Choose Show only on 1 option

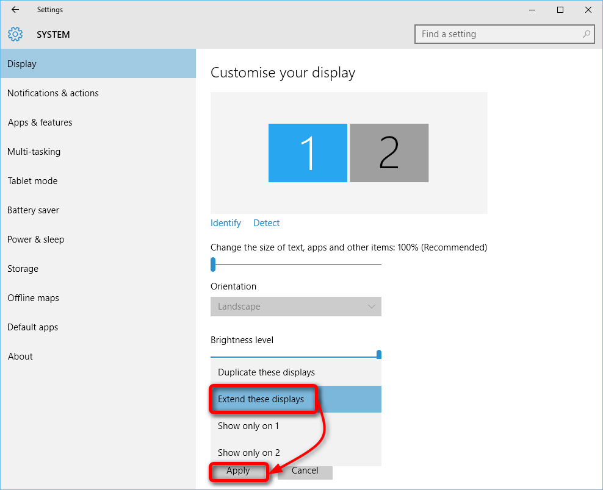[x=248, y=426]
